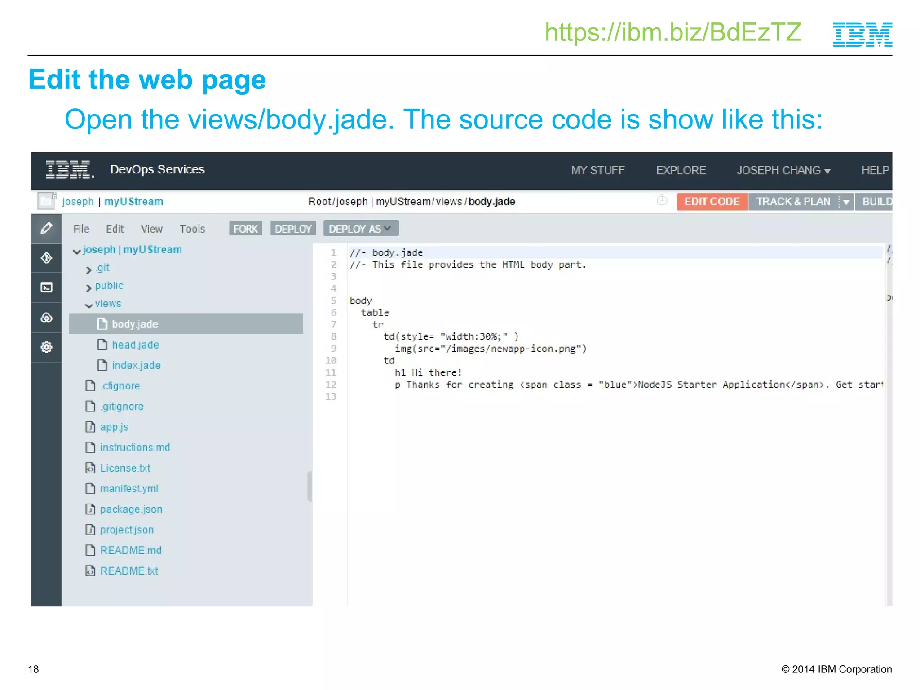Click the IBM logo at slide top right

click(x=862, y=35)
